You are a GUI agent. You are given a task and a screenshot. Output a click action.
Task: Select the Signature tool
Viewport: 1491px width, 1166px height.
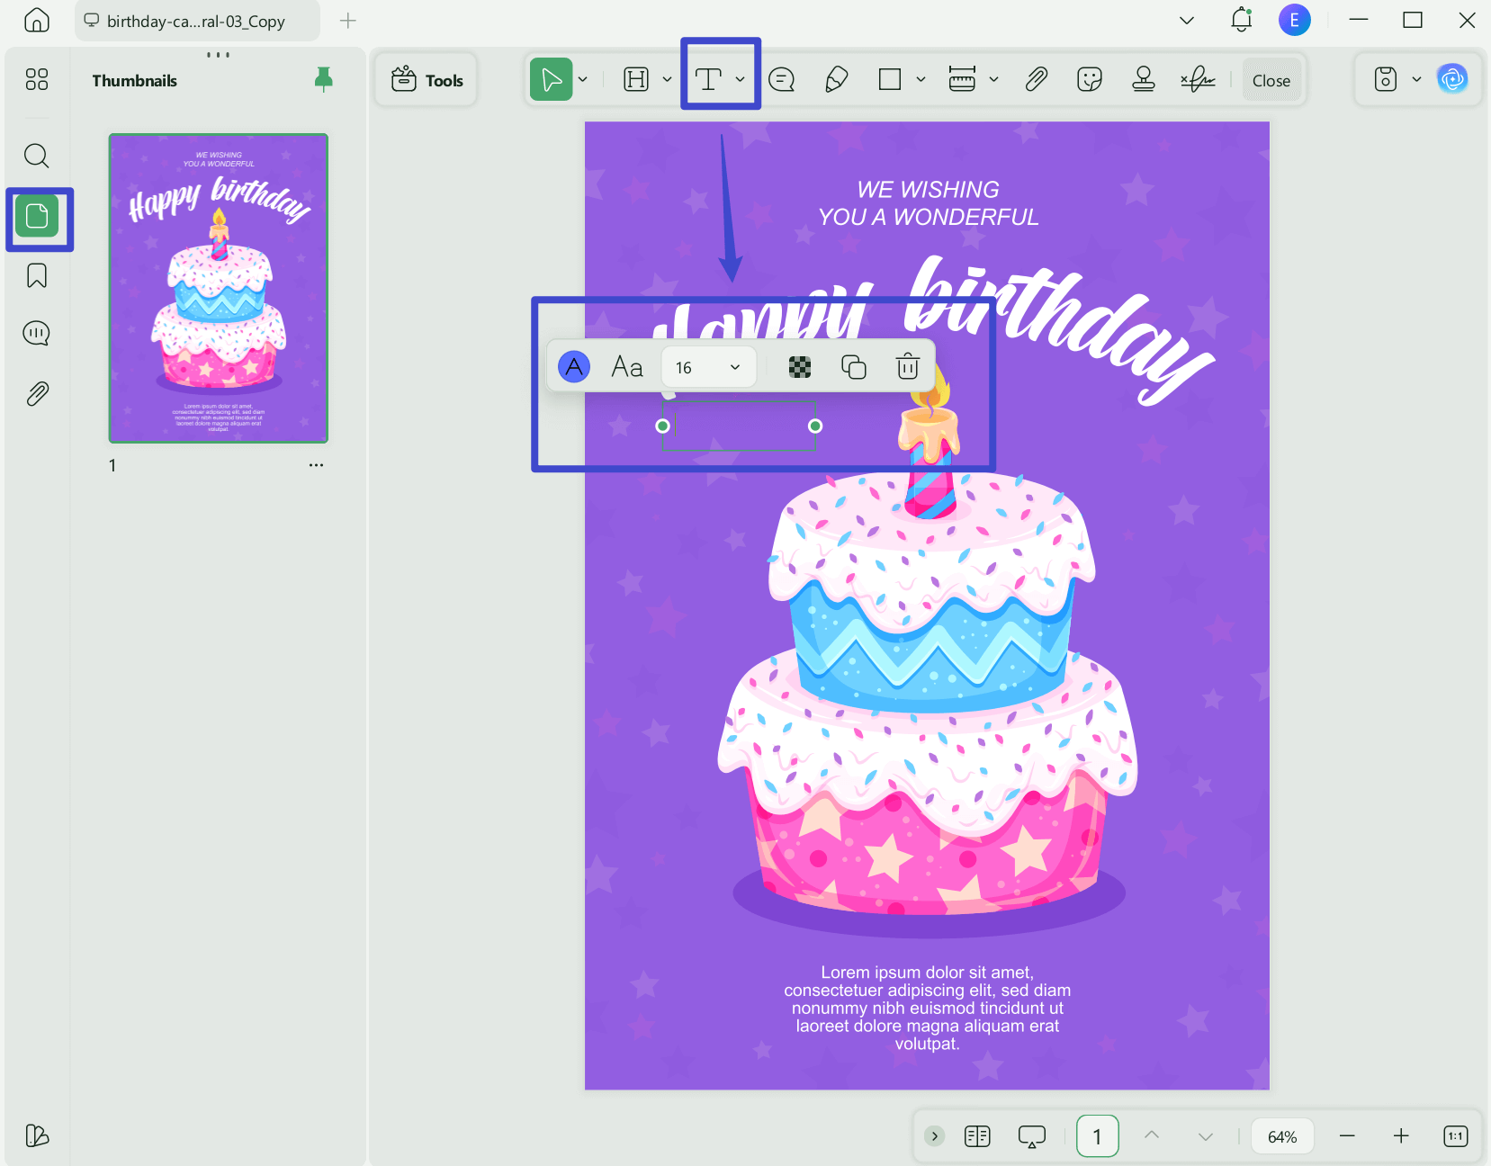coord(1198,80)
